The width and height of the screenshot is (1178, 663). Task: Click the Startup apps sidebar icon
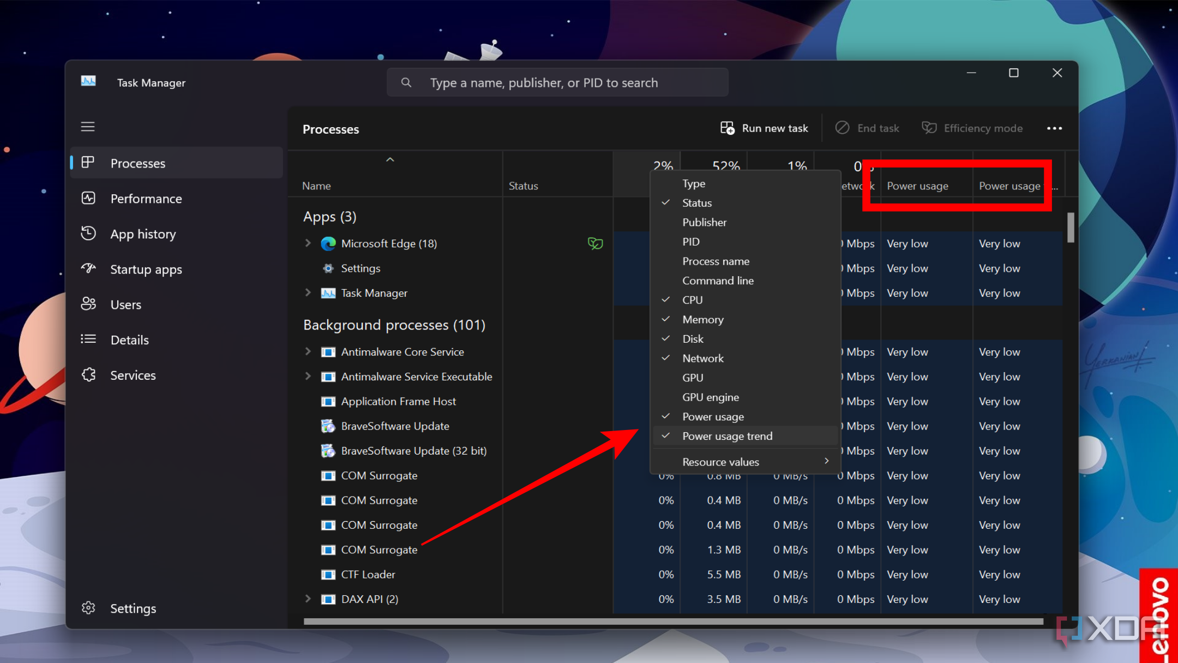[x=88, y=268]
